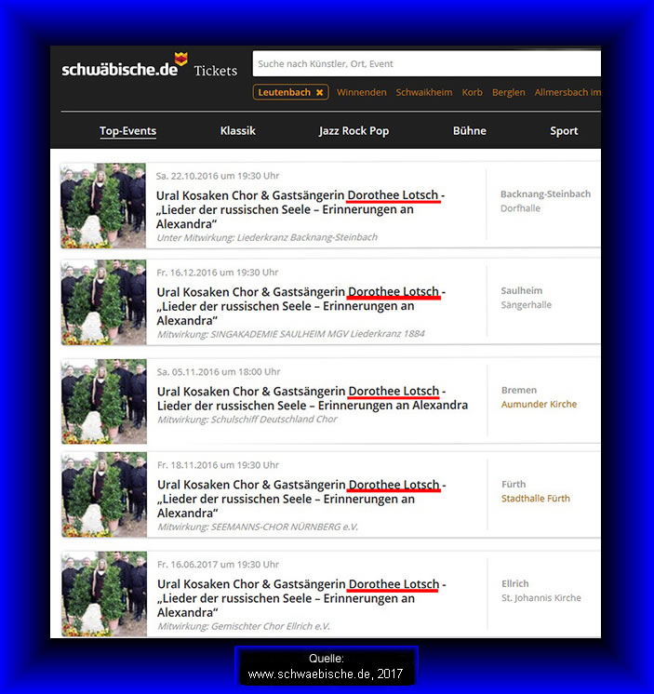Click the Backnang-Steinbach city label
Screen dimensions: 654x694
545,194
